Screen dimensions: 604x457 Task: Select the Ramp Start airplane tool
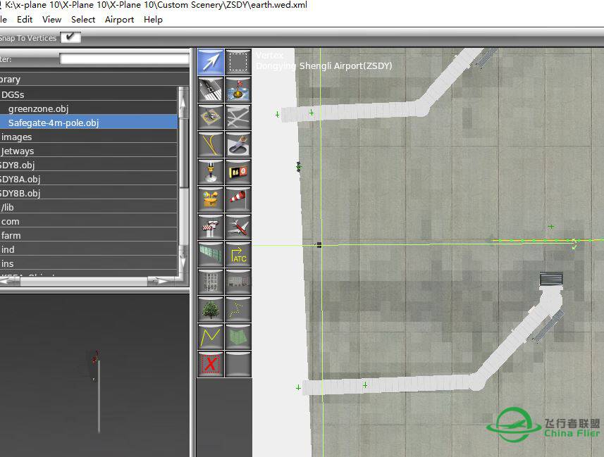point(238,227)
